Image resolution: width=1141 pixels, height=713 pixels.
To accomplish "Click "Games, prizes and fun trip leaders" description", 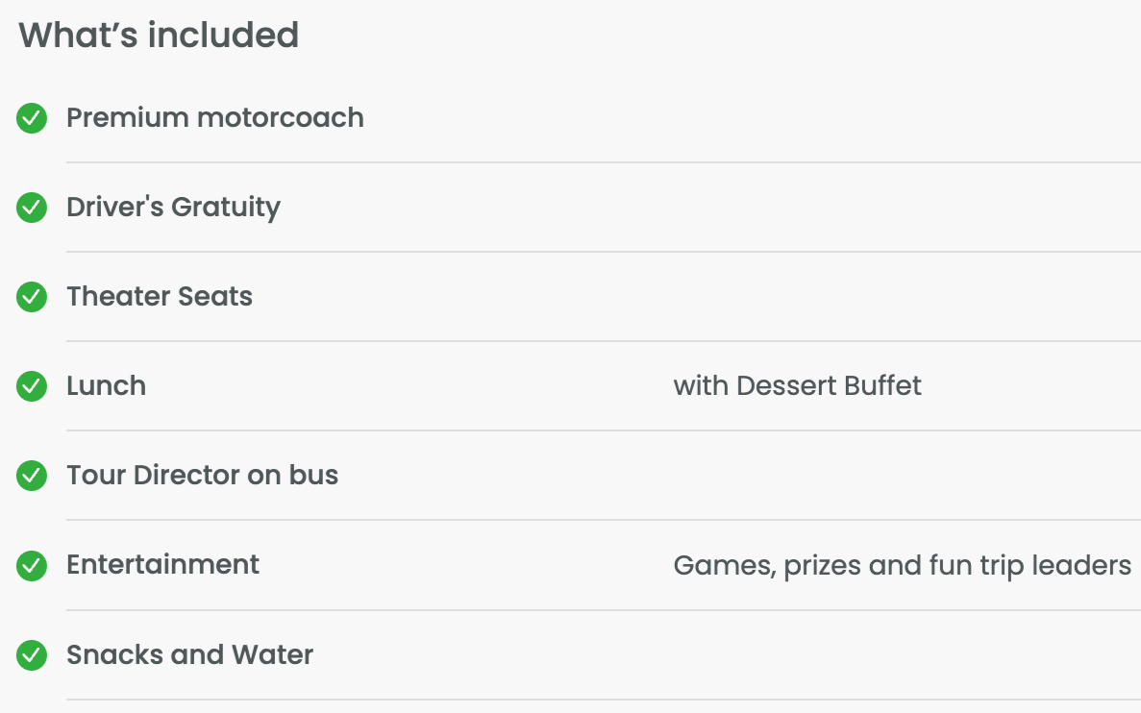I will coord(902,565).
